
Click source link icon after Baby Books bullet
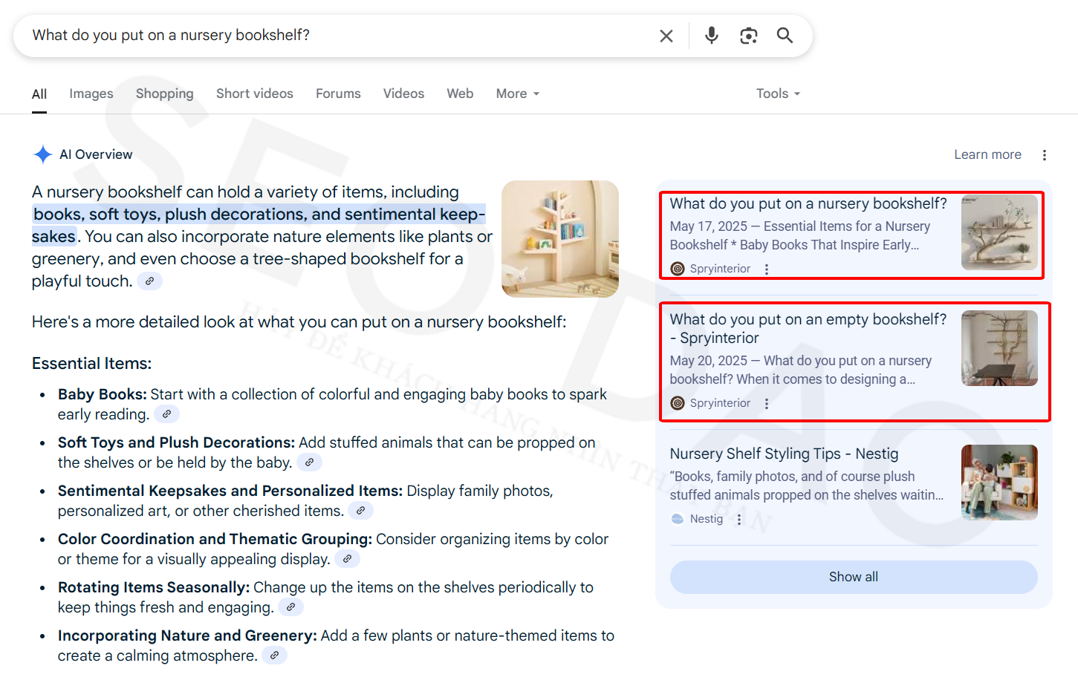(x=166, y=414)
